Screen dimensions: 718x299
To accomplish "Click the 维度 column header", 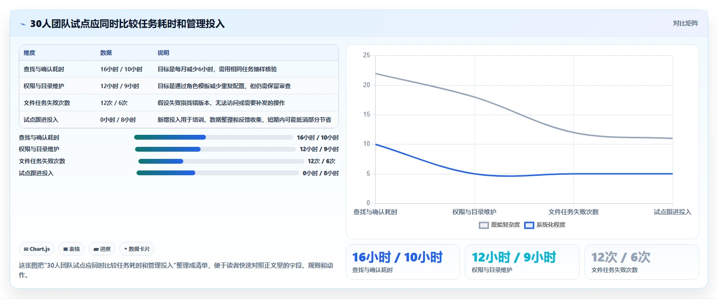I will coord(29,53).
